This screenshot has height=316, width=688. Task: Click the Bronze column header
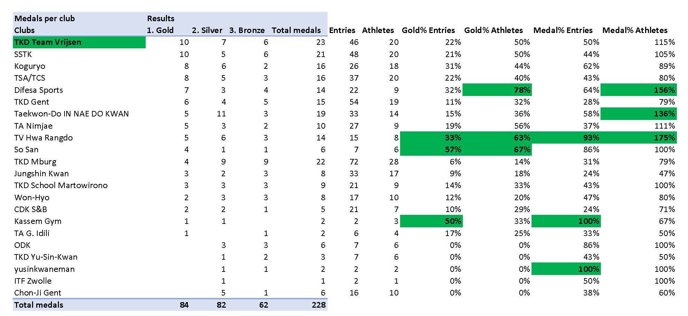click(247, 30)
